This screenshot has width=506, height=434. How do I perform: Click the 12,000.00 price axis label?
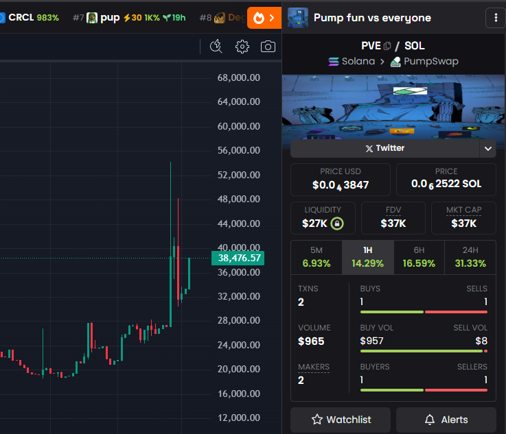[239, 418]
